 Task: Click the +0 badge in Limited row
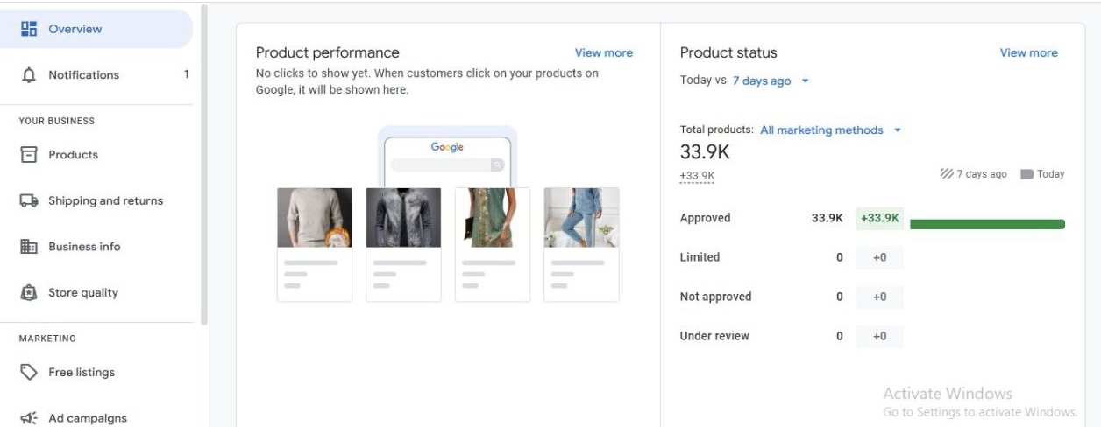[x=879, y=257]
